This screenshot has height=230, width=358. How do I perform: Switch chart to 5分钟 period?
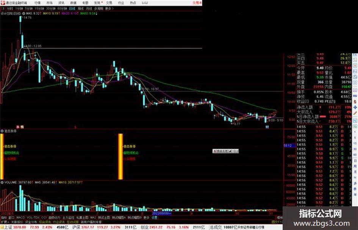[29, 8]
